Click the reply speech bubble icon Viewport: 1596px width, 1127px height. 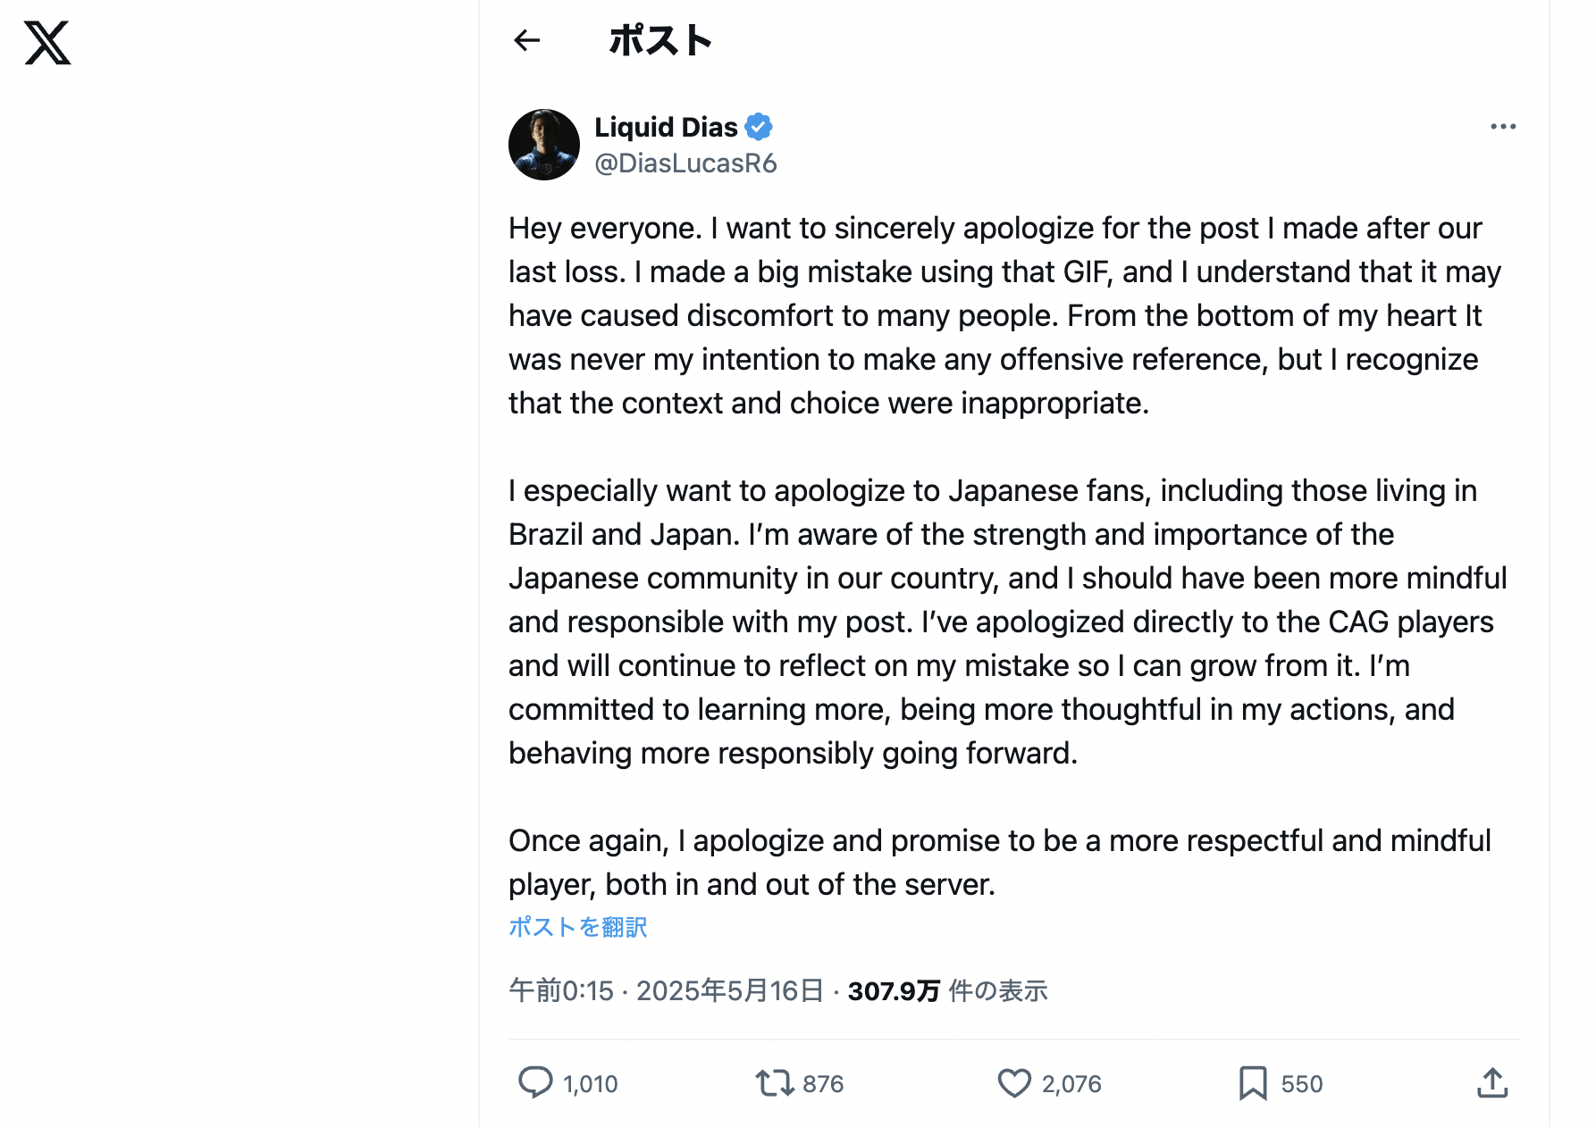pyautogui.click(x=535, y=1082)
